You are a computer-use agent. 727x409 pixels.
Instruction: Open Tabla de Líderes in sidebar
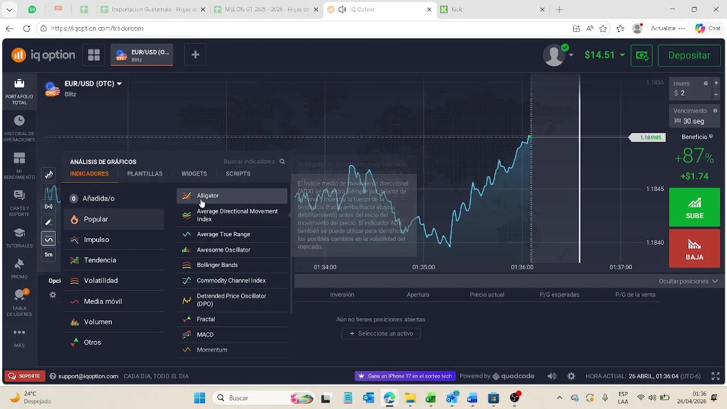19,303
